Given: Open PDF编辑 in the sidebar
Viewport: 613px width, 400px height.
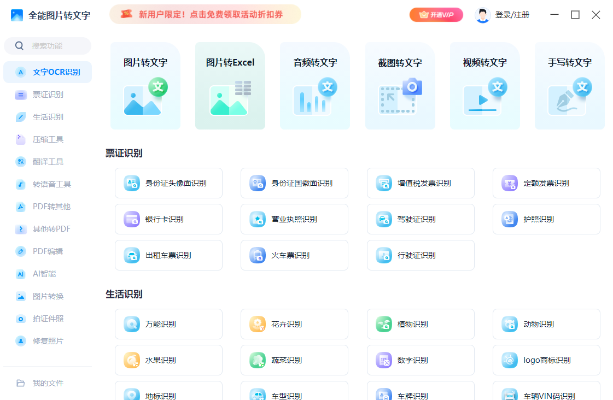Looking at the screenshot, I should pos(48,251).
